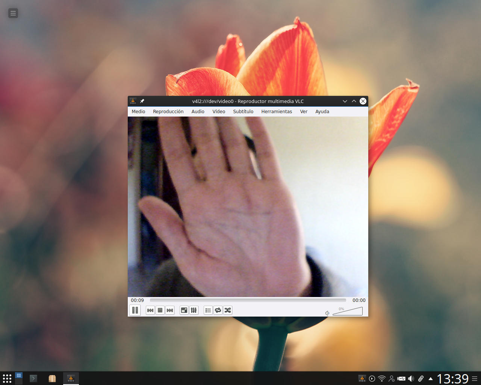Expand hidden system tray icons arrow
This screenshot has height=385, width=481.
coord(431,379)
